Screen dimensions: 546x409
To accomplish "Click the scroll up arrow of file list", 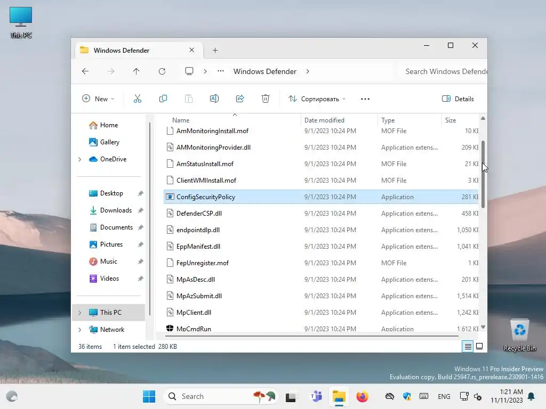I will [x=483, y=118].
